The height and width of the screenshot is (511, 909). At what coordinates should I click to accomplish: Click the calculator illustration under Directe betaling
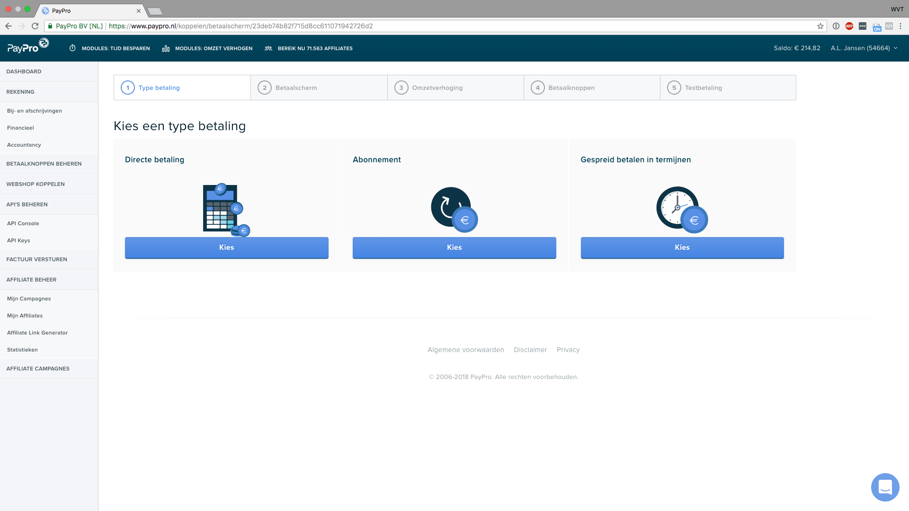(226, 210)
